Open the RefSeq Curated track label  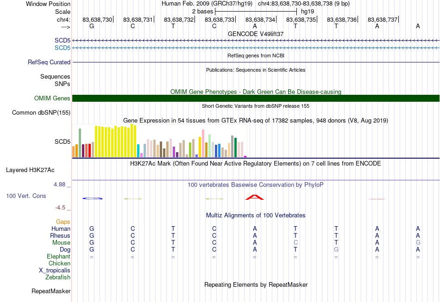click(49, 62)
